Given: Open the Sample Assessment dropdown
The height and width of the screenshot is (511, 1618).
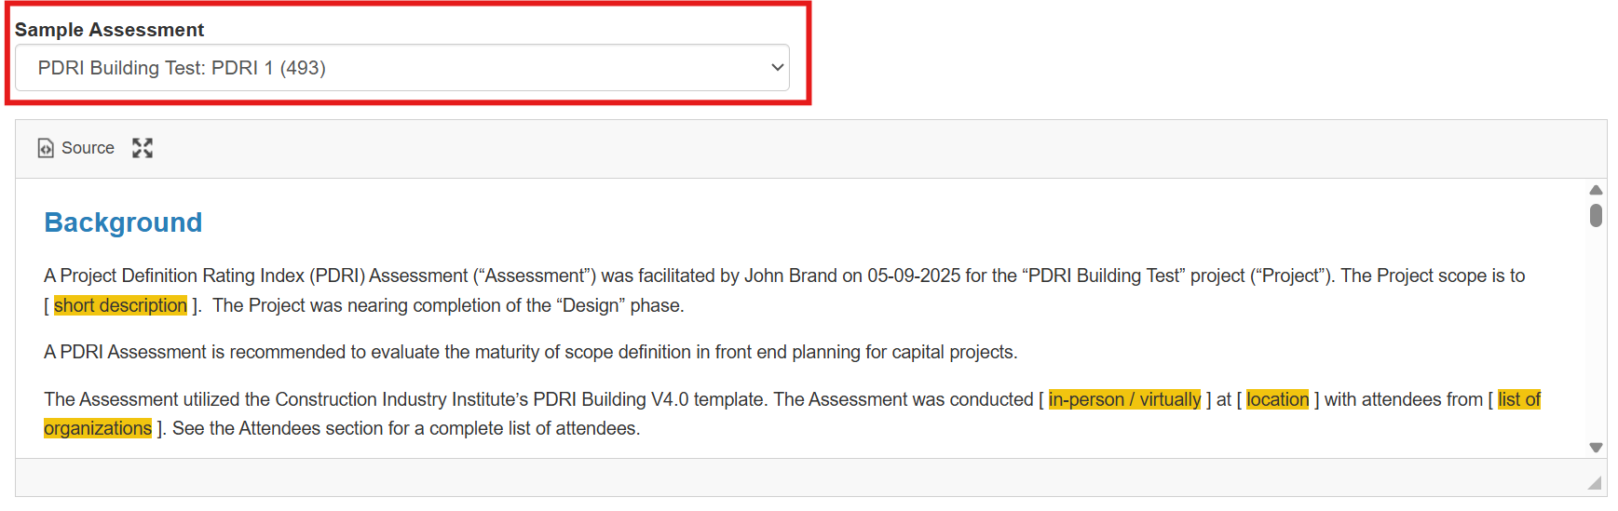Looking at the screenshot, I should coord(401,68).
